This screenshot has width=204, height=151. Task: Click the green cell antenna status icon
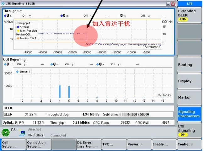coord(5,132)
